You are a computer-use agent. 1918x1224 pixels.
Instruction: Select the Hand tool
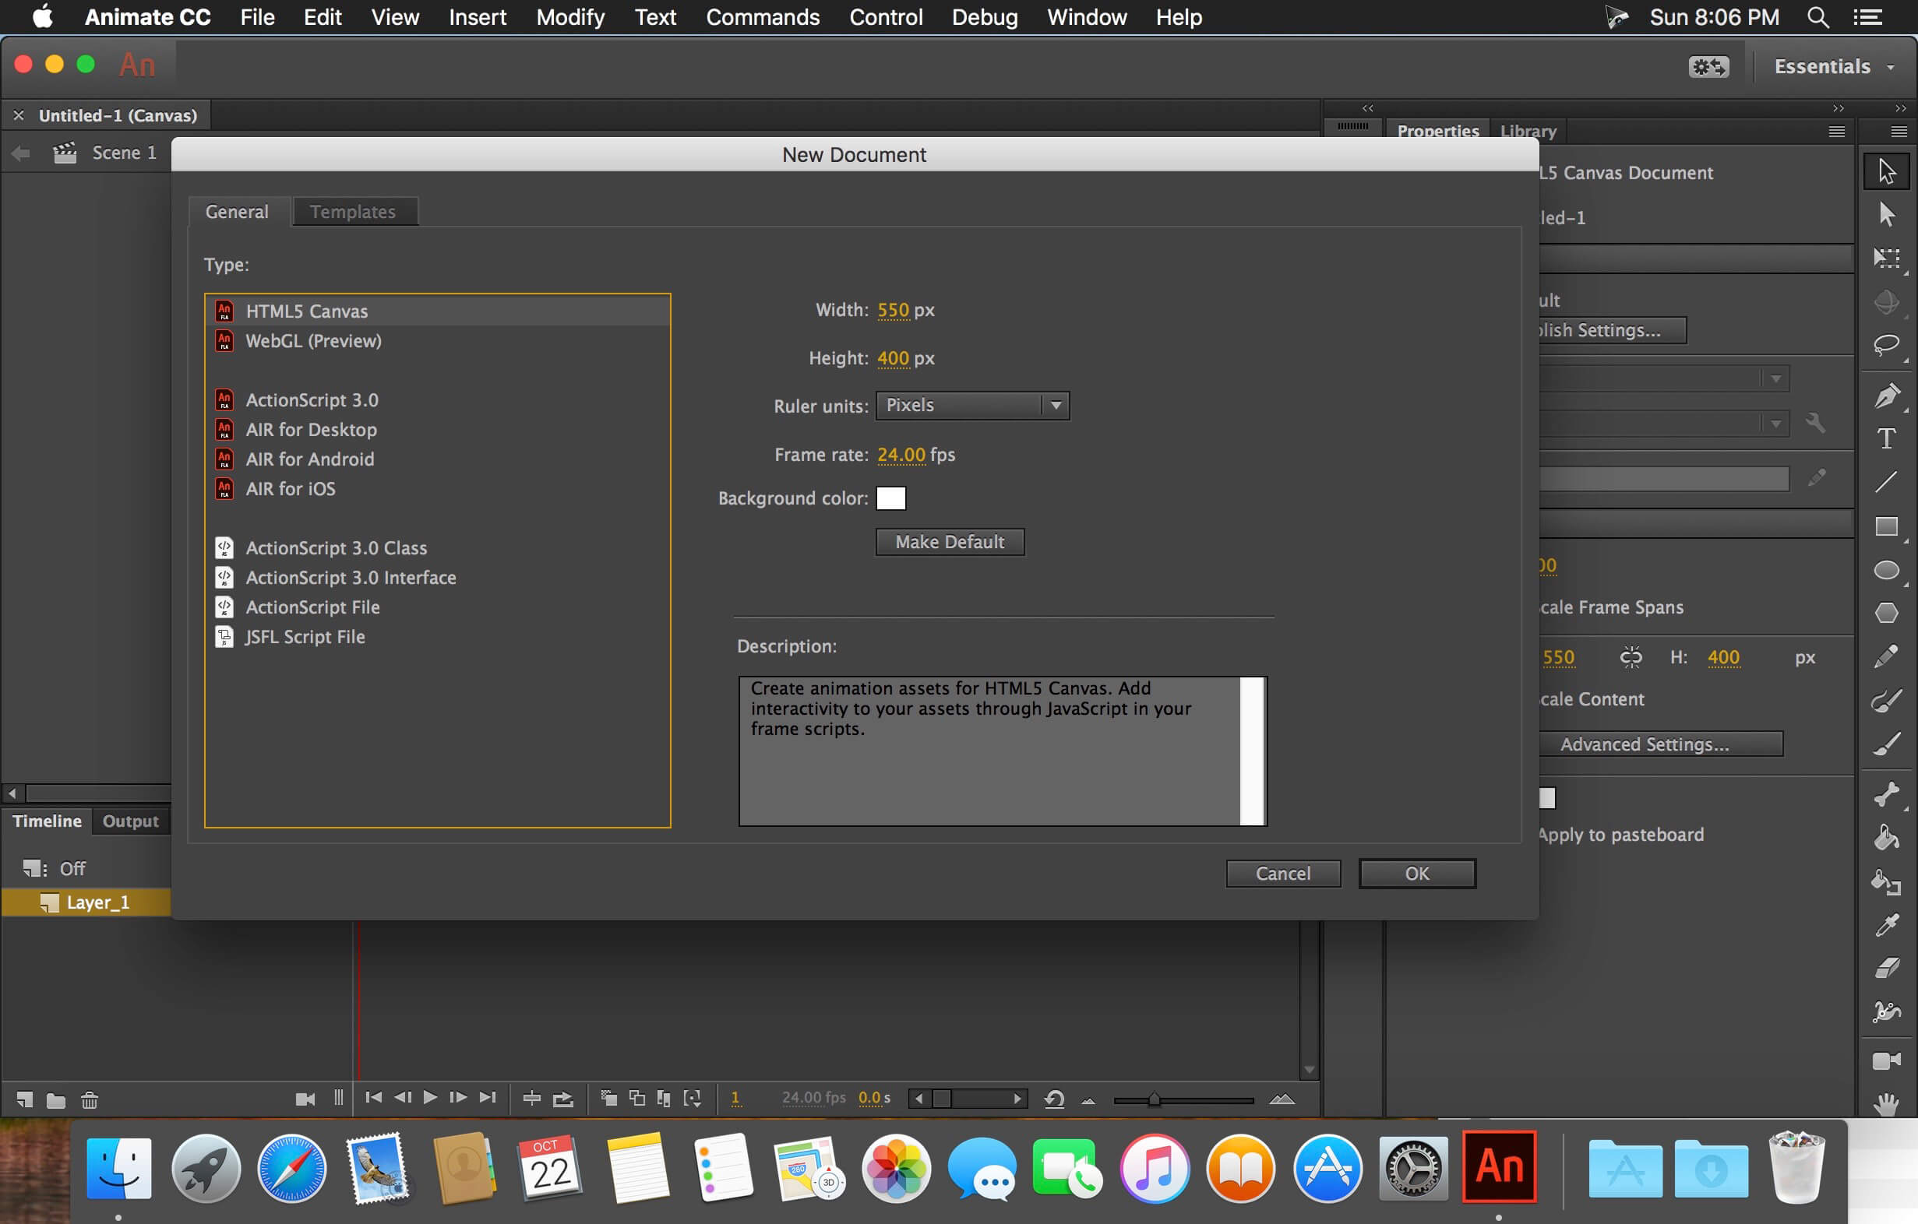[1885, 1104]
